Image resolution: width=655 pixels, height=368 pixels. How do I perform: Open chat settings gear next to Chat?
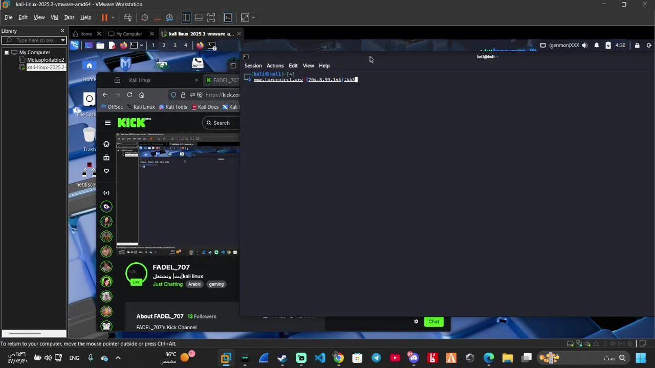click(416, 321)
